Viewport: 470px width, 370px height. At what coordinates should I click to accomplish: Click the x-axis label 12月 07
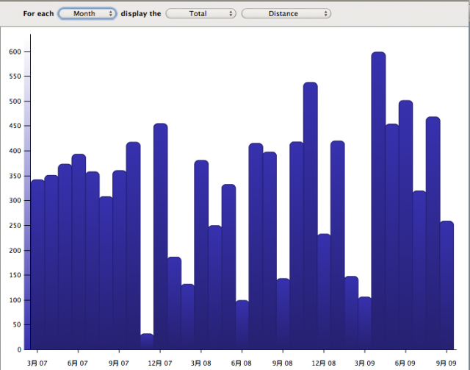click(x=160, y=363)
